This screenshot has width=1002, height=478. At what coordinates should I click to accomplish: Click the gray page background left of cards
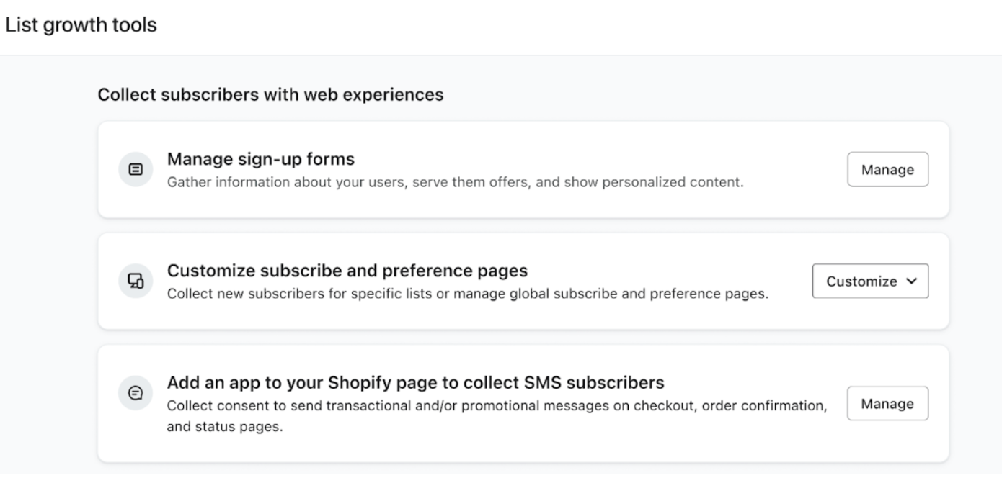pyautogui.click(x=48, y=288)
